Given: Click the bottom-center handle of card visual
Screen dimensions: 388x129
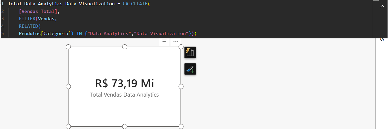Looking at the screenshot, I should 125,127.
